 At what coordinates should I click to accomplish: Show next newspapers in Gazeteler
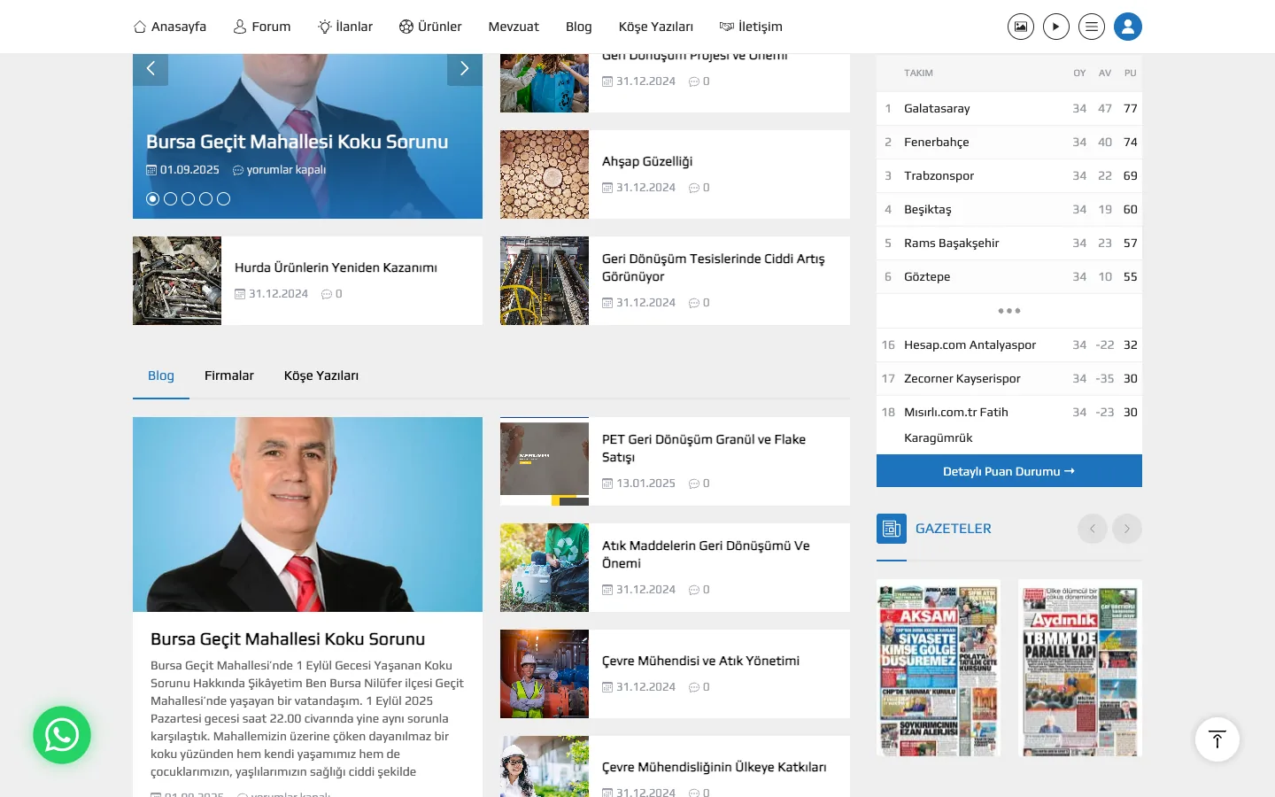pos(1127,529)
